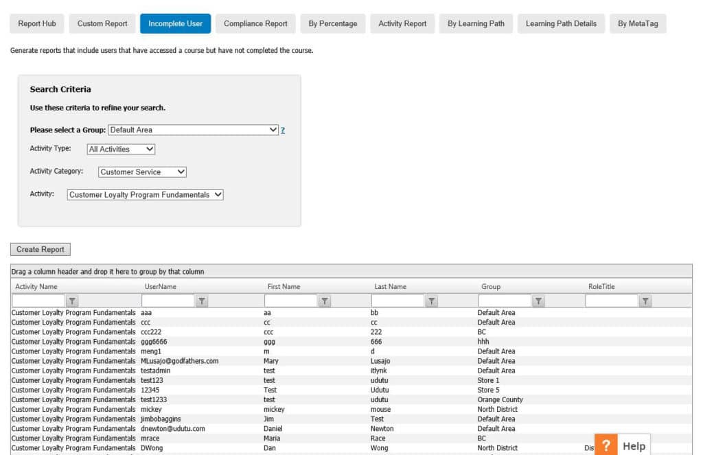Open the By Learning Path tab
The width and height of the screenshot is (703, 455).
click(476, 23)
